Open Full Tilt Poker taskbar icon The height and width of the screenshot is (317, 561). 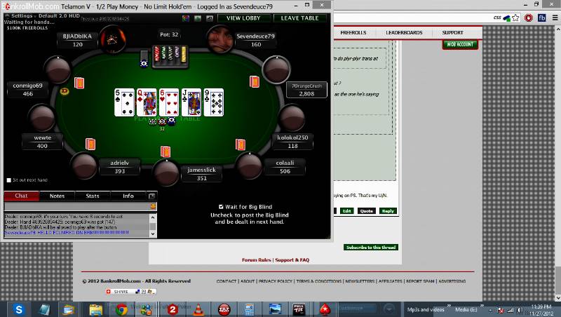point(299,309)
